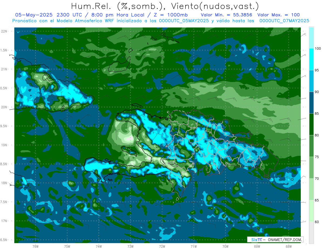The height and width of the screenshot is (250, 324).
Task: Click the '100' colorbar label
Action: pos(318,49)
